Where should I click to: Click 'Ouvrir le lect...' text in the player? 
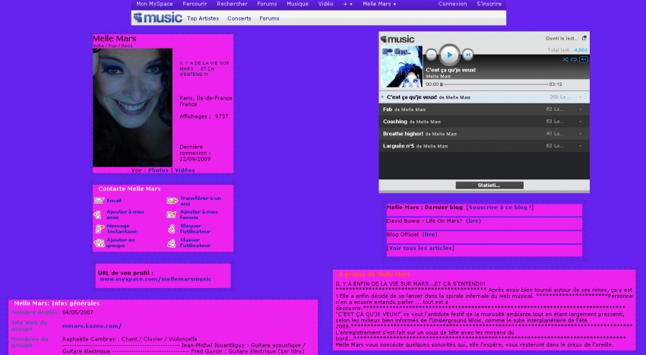coord(562,38)
